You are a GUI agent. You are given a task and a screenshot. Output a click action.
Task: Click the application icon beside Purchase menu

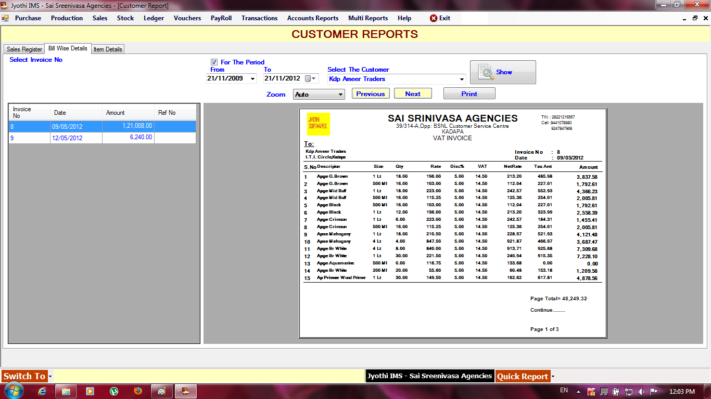pyautogui.click(x=5, y=18)
